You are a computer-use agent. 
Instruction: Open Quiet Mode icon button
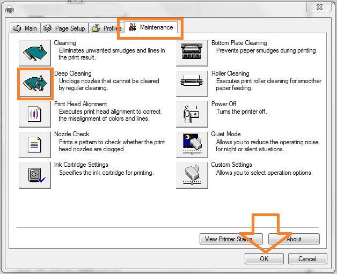192,145
